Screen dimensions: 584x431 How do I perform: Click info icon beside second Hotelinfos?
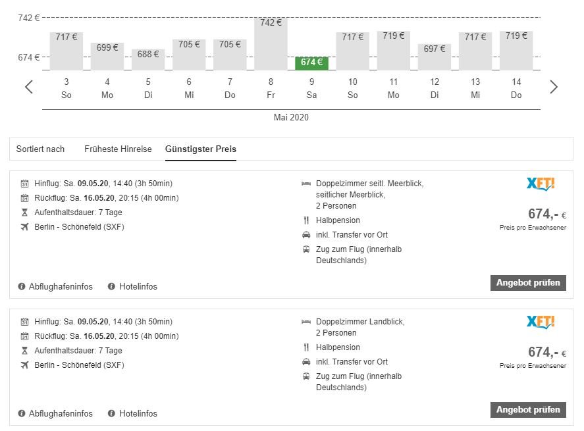[x=112, y=413]
